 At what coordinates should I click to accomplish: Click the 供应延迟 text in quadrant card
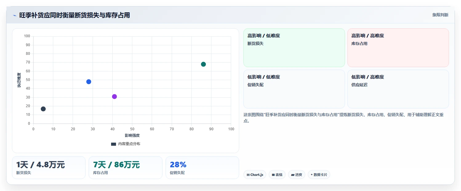point(359,85)
